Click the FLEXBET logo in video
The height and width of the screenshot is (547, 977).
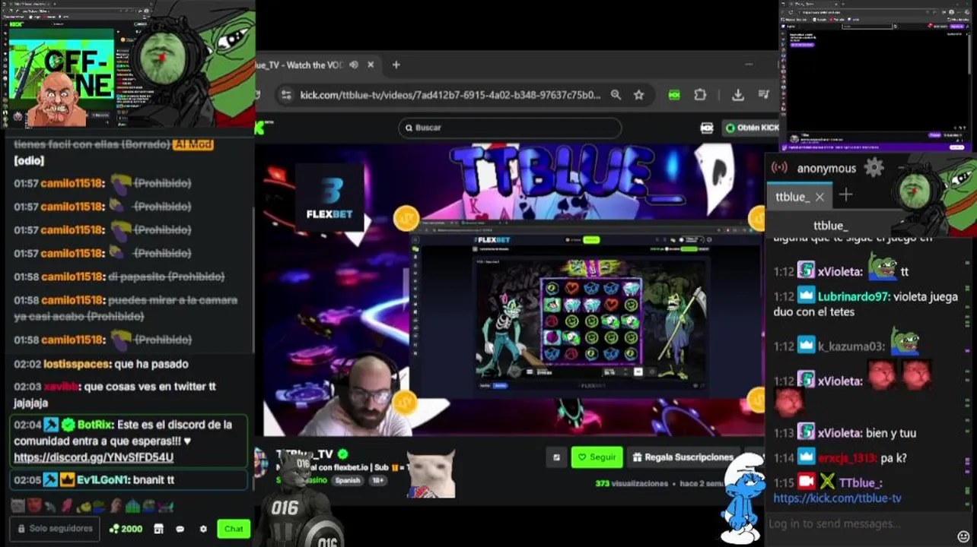click(329, 199)
